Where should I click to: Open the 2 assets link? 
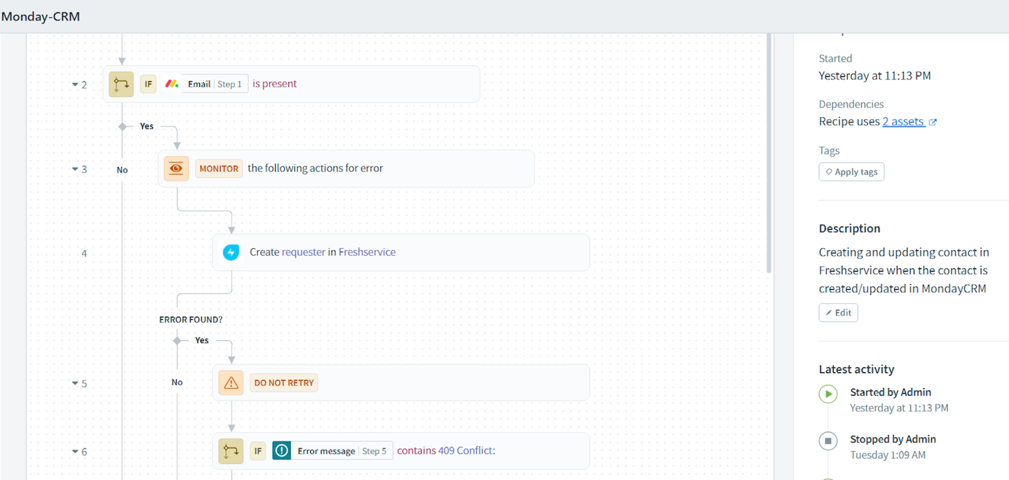903,122
